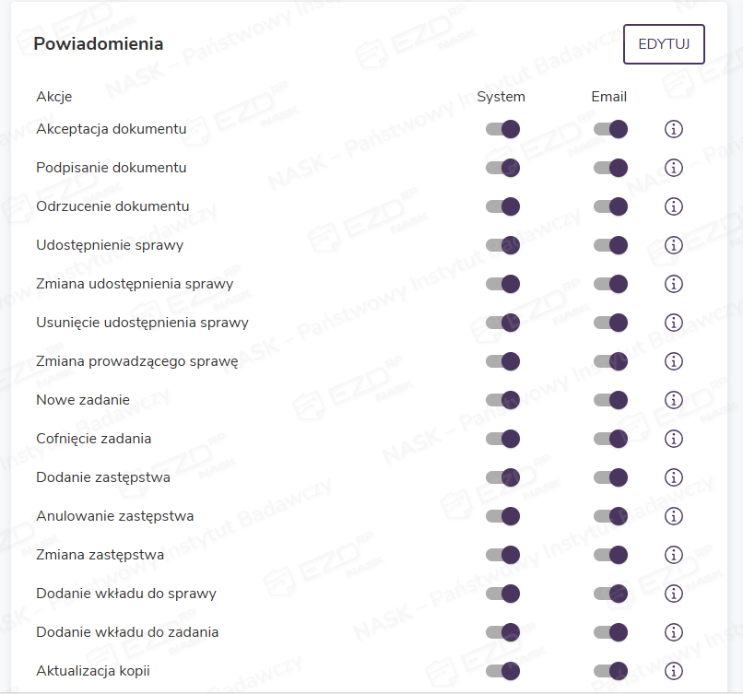
Task: Toggle System notification for Akceptacja dokumentu
Action: (x=502, y=129)
